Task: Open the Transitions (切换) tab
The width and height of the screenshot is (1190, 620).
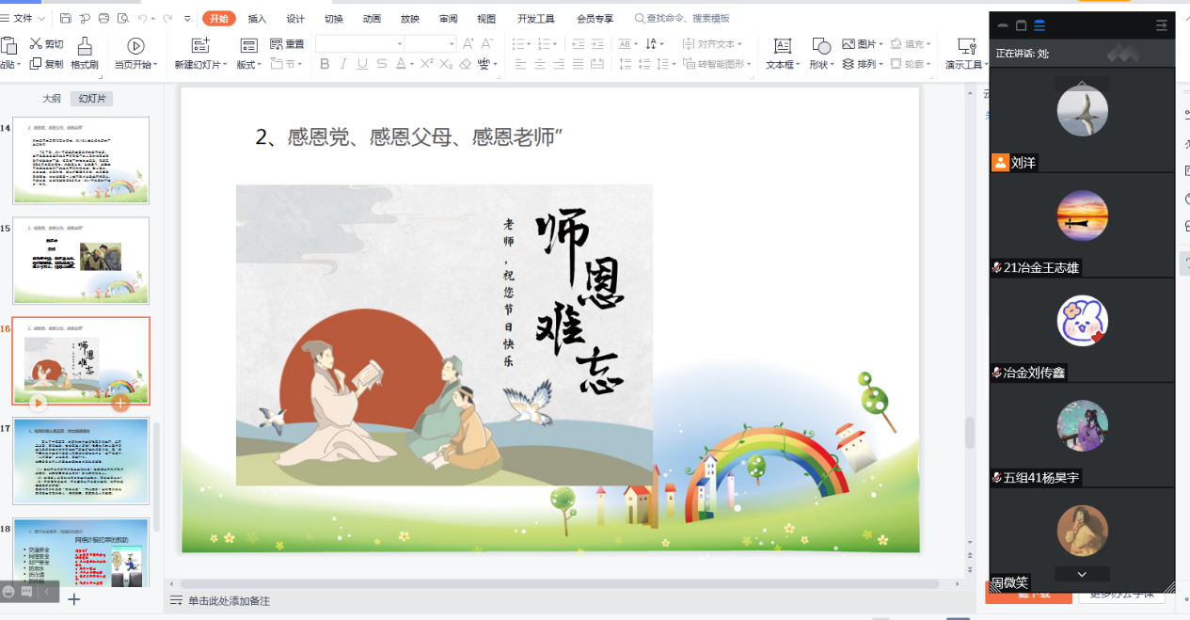Action: coord(334,19)
